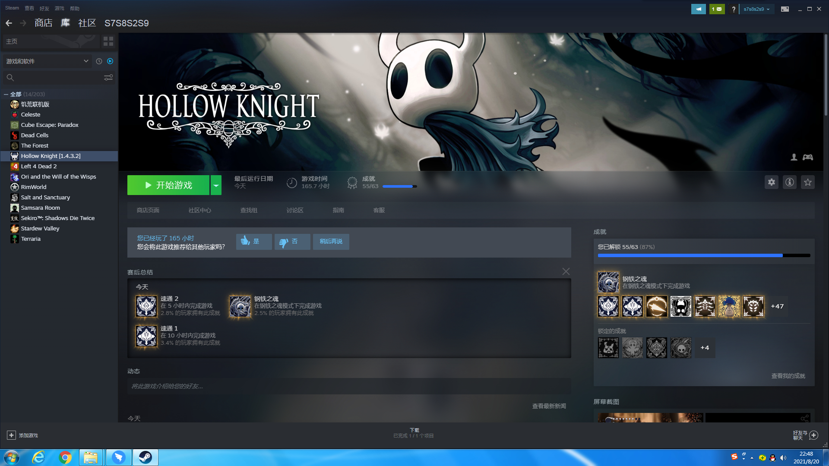Toggle ready-to-play filter icon
Screen dimensions: 829x466
110,61
